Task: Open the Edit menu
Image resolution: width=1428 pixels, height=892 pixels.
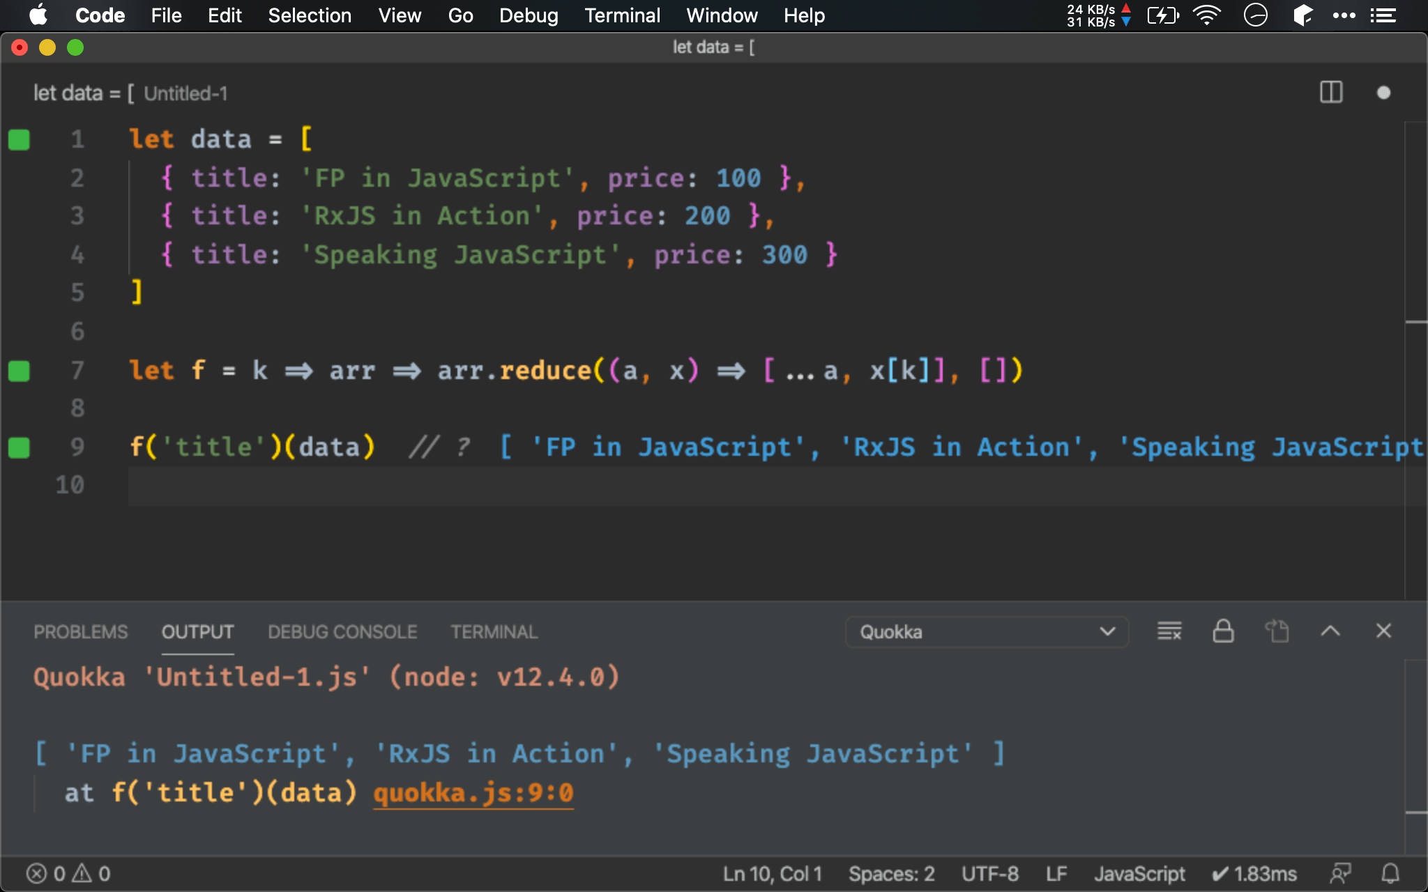Action: click(225, 15)
